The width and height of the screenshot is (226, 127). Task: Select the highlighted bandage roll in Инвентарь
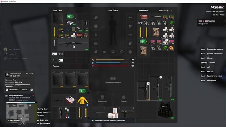click(165, 42)
